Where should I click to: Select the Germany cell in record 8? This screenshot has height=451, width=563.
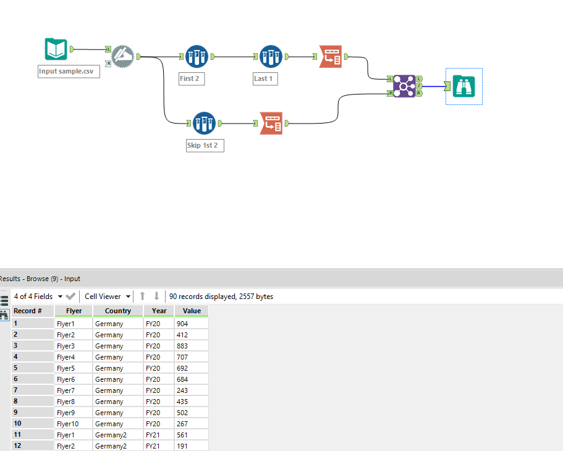tap(118, 402)
